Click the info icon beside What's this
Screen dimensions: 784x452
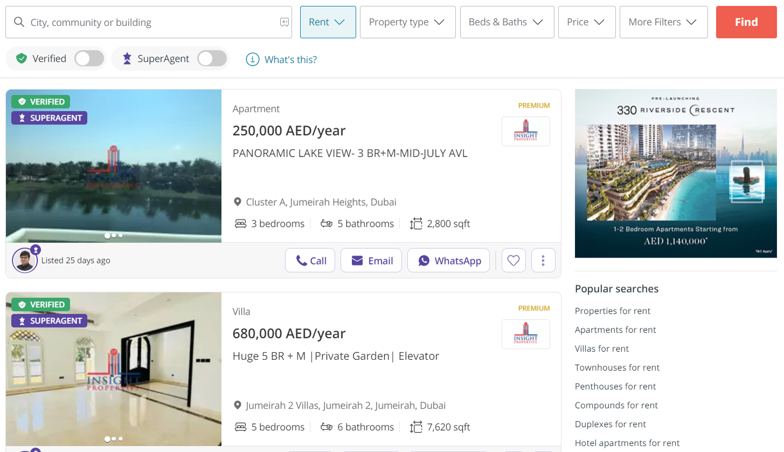252,59
